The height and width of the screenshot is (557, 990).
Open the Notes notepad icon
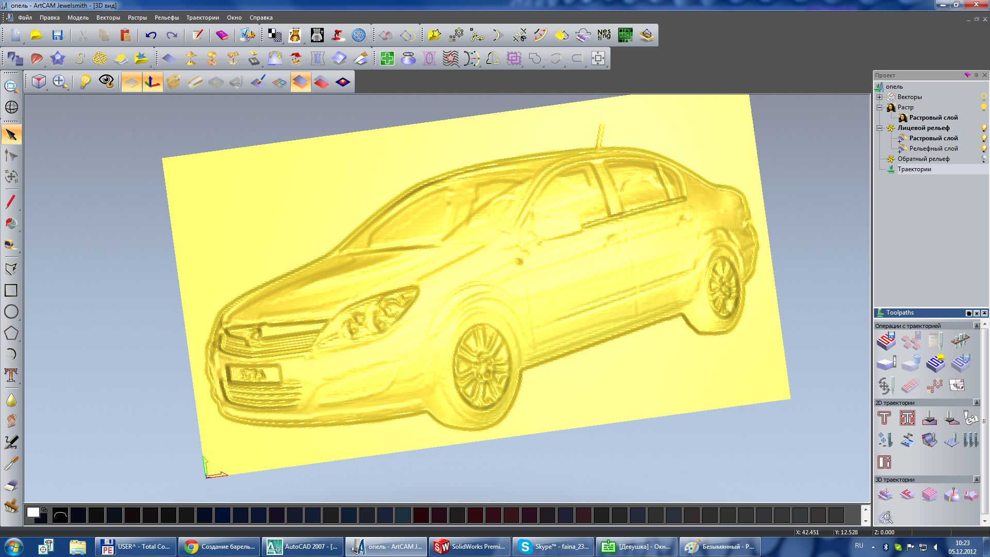[x=197, y=35]
